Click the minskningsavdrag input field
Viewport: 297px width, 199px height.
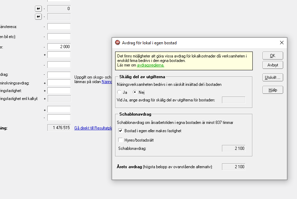(59, 83)
